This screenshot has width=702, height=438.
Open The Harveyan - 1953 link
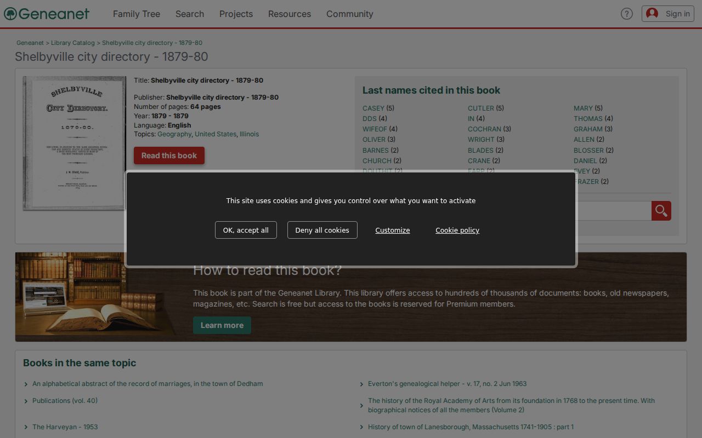point(65,427)
